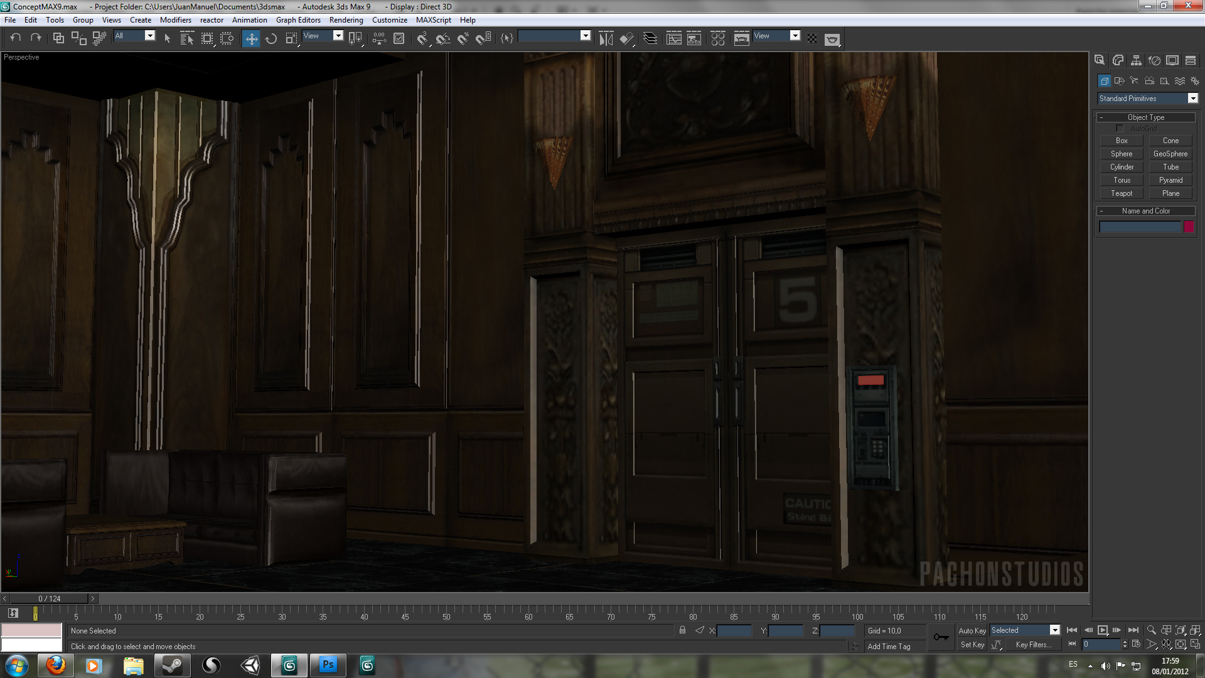Viewport: 1205px width, 678px height.
Task: Click the Select and Move tool
Action: click(x=251, y=39)
